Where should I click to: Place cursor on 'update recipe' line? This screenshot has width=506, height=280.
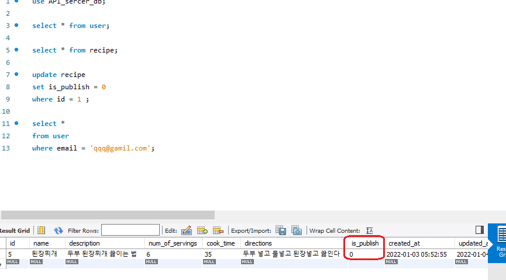(58, 75)
